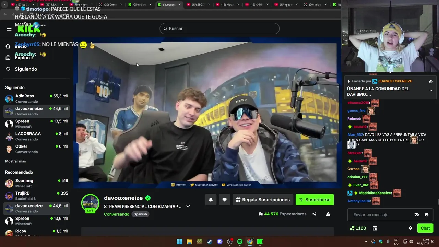Click the chat translate icon

pos(417,215)
